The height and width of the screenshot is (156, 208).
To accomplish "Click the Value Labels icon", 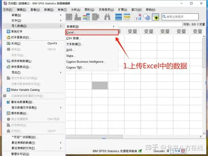I will (138, 17).
